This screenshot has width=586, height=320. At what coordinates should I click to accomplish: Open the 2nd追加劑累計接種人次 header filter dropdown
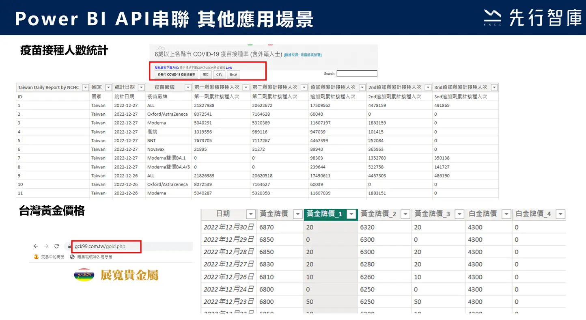tap(428, 87)
